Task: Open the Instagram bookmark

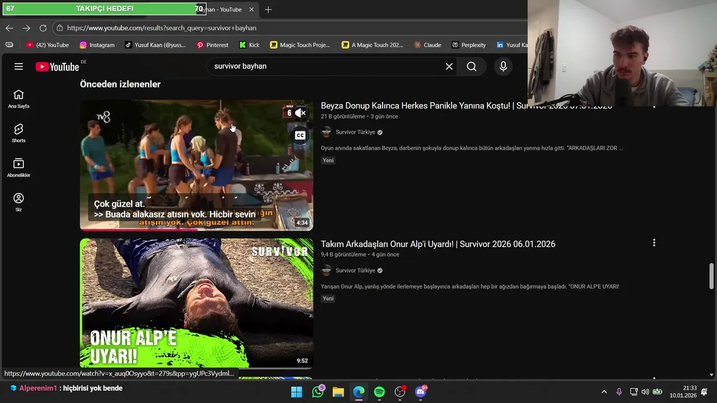Action: 97,45
